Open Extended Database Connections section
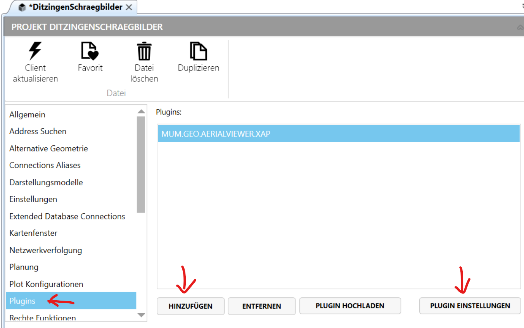524x328 pixels. point(67,216)
